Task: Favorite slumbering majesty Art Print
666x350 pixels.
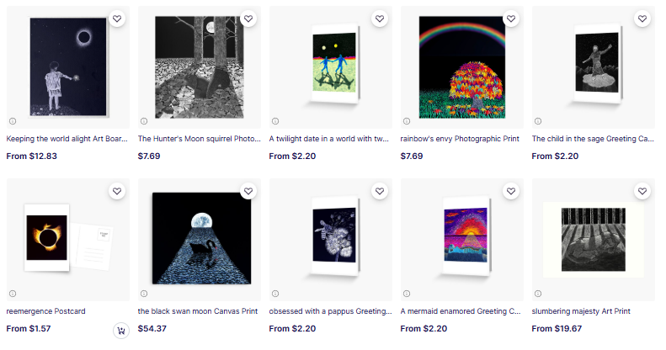Action: 642,191
